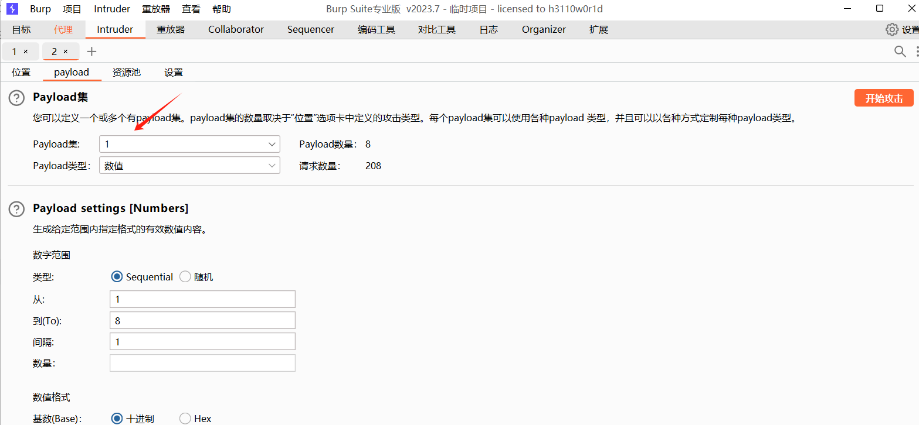Click the Burp Suite lightning logo icon
The height and width of the screenshot is (425, 919).
[12, 9]
